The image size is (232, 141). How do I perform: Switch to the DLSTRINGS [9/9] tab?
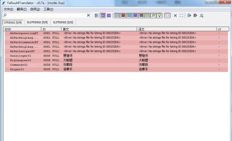tap(37, 22)
